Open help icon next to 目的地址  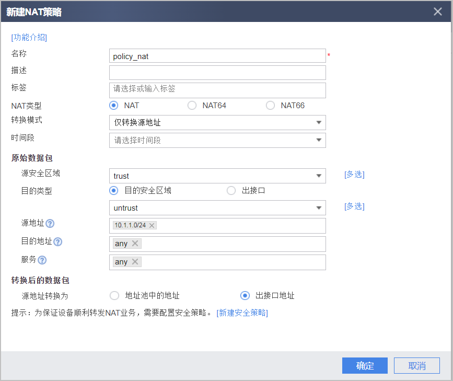coord(58,241)
